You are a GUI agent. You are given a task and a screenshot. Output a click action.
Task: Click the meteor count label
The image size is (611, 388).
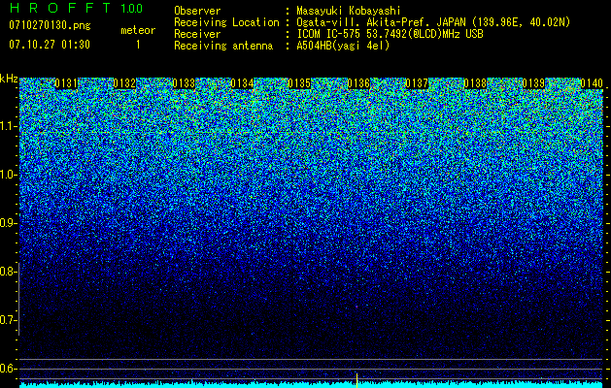click(x=138, y=30)
